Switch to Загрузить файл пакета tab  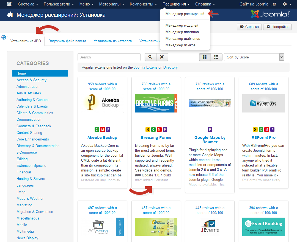(67, 41)
